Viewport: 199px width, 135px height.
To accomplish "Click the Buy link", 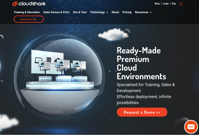I will 174,3.
